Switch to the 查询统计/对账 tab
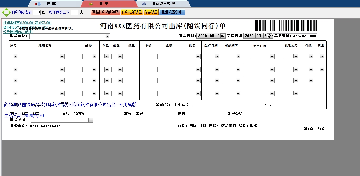The image size is (360, 176). [164, 4]
